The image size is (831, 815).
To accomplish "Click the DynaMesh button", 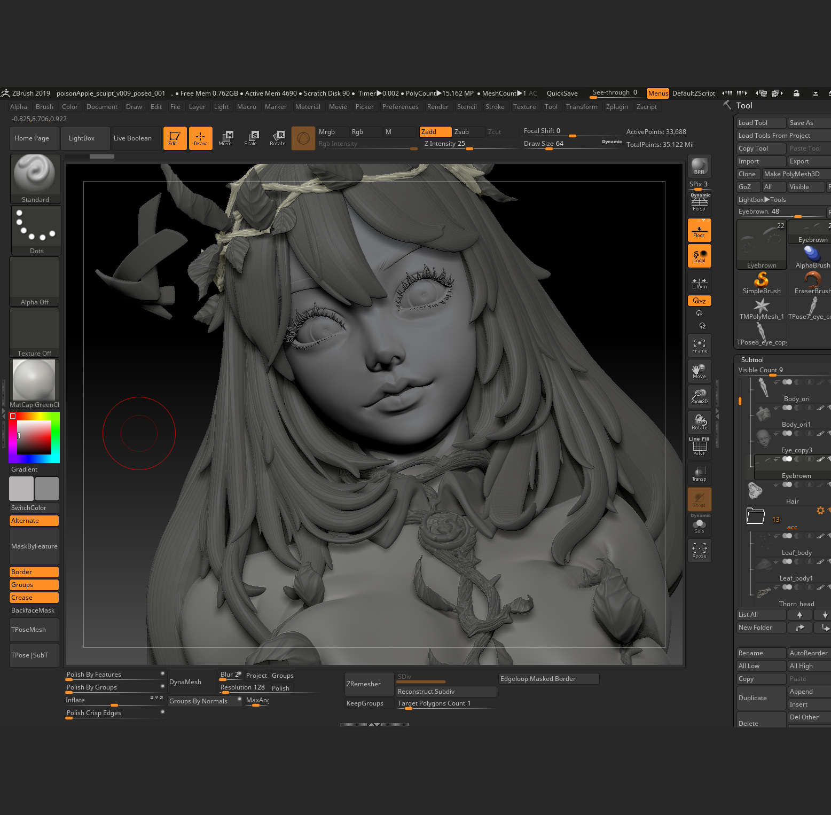I will [191, 682].
